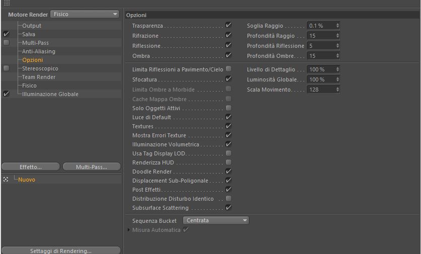Open the Stereoscopico settings page
Screen dimensions: 421x254
click(x=40, y=68)
